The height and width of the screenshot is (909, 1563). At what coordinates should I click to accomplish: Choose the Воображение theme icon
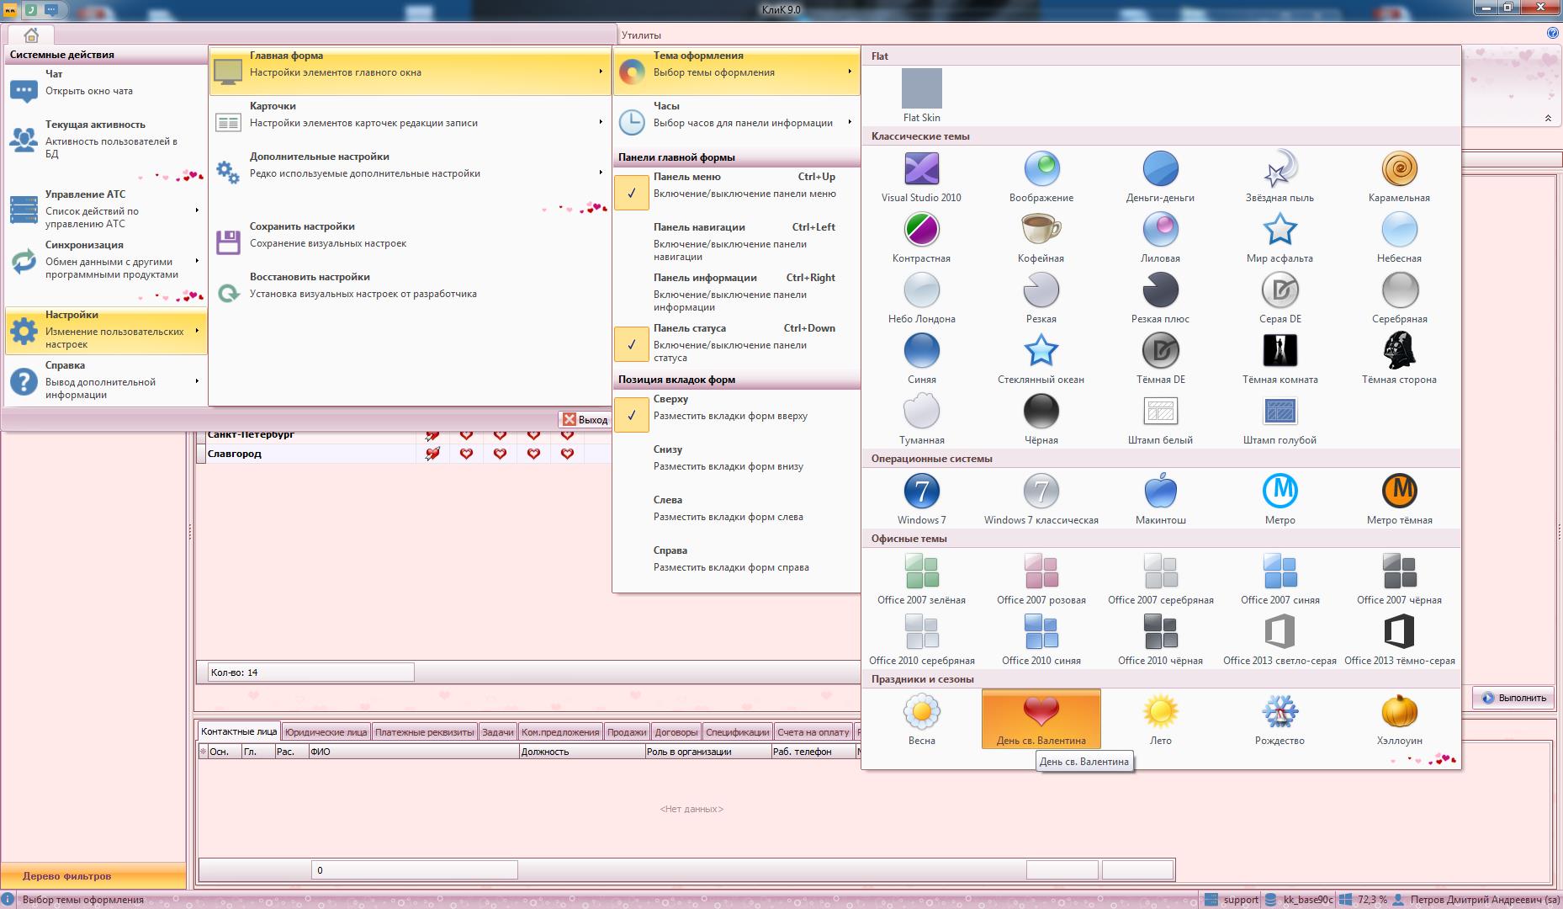(x=1041, y=169)
